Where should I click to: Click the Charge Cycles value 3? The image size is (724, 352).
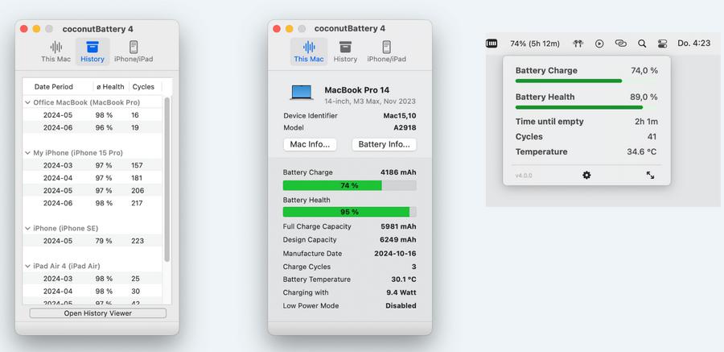pyautogui.click(x=414, y=267)
